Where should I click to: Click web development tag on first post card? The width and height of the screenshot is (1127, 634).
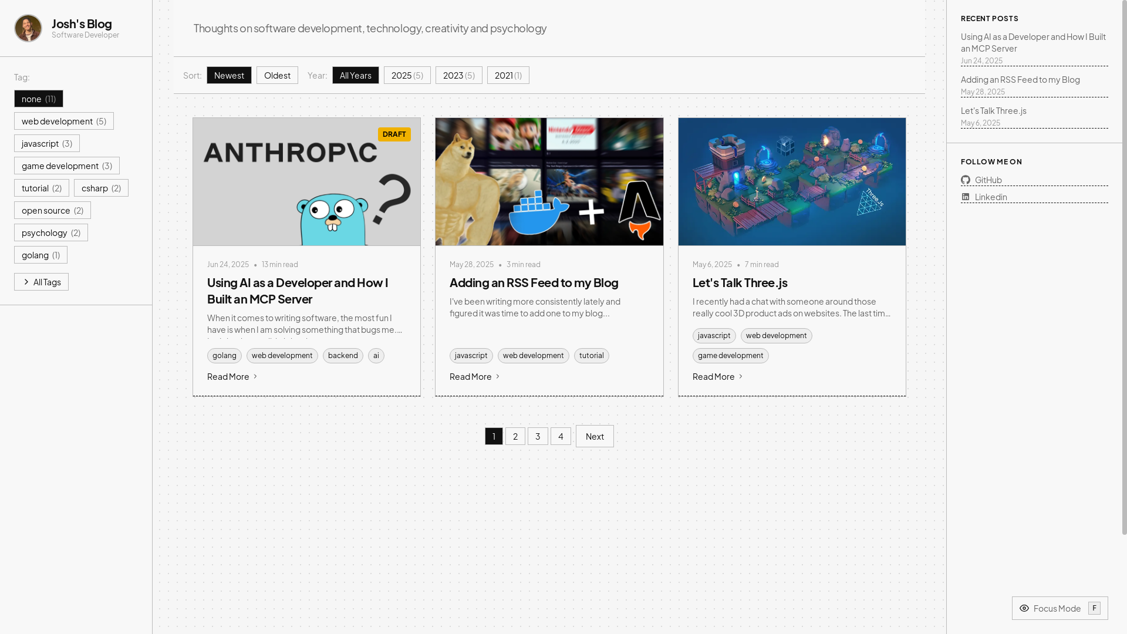coord(282,356)
